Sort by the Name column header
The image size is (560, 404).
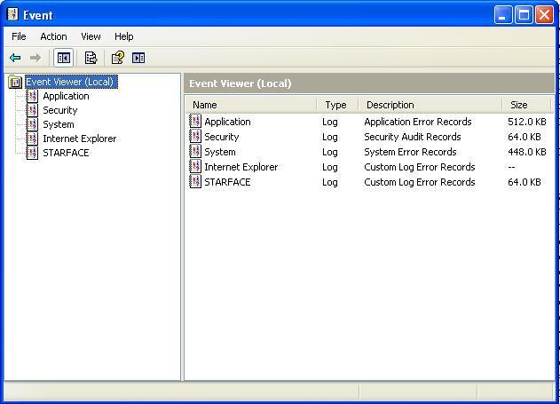[x=251, y=105]
